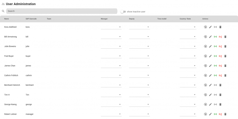Click the Country/ State column header

coord(185,19)
